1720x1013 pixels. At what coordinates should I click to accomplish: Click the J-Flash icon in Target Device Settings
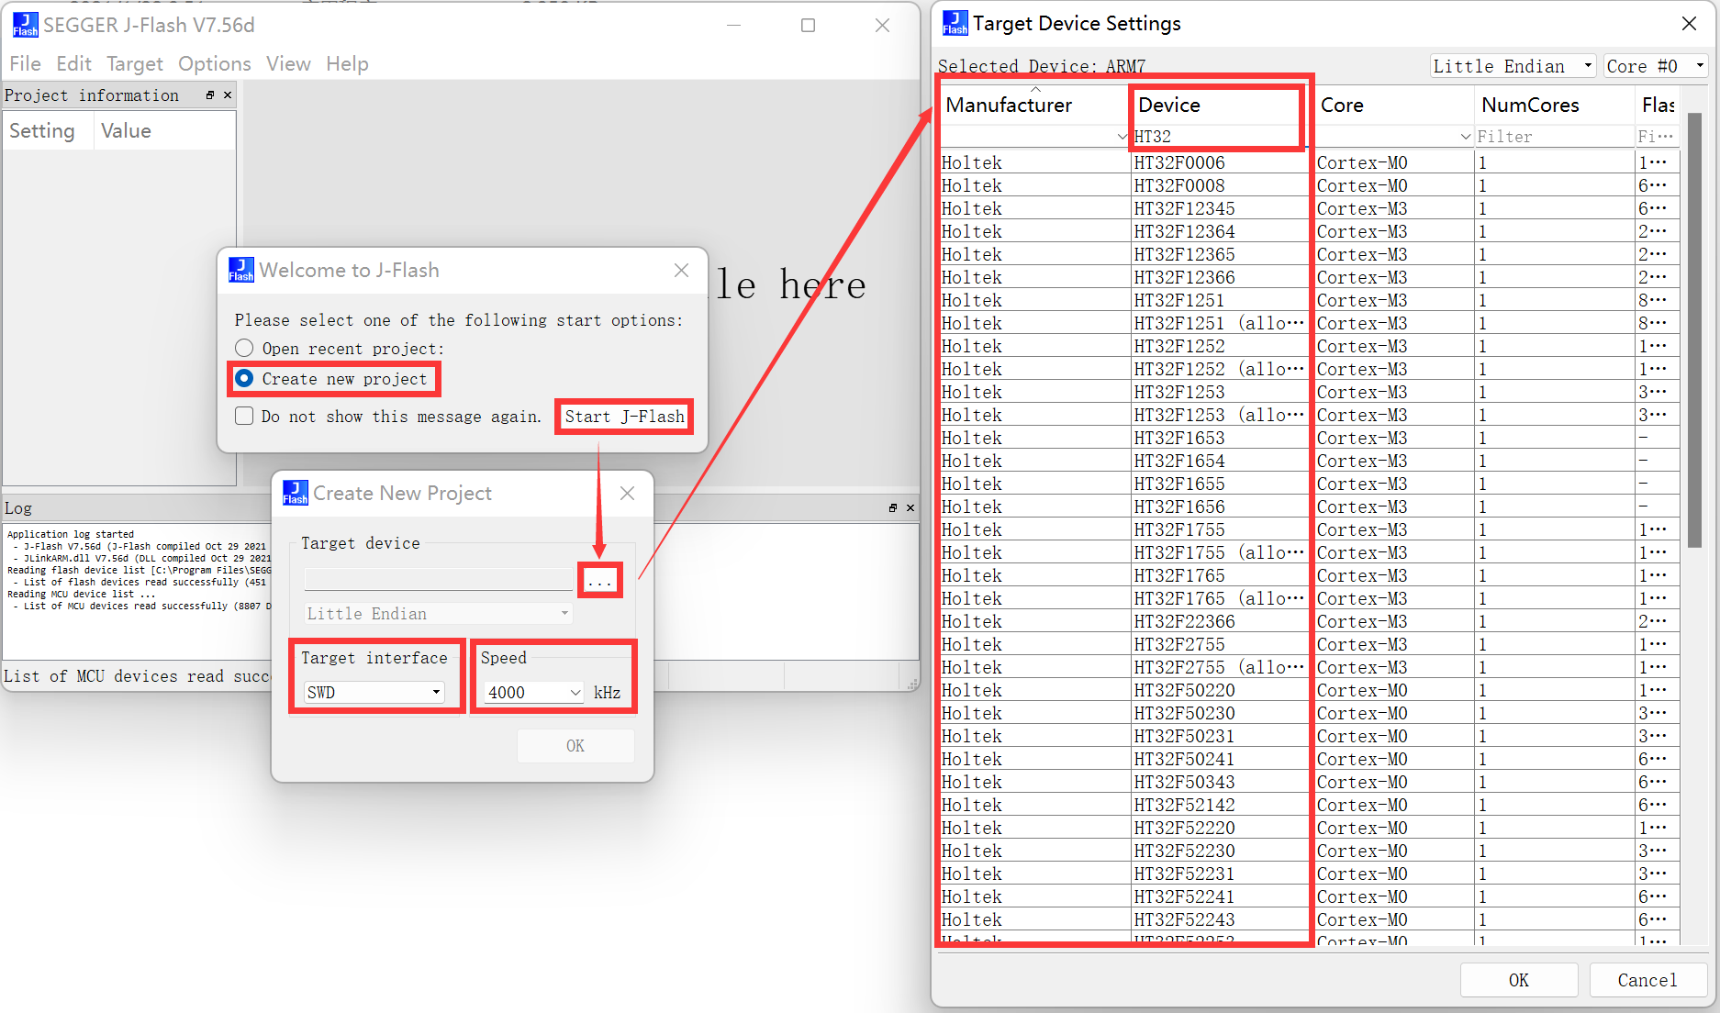pos(955,24)
